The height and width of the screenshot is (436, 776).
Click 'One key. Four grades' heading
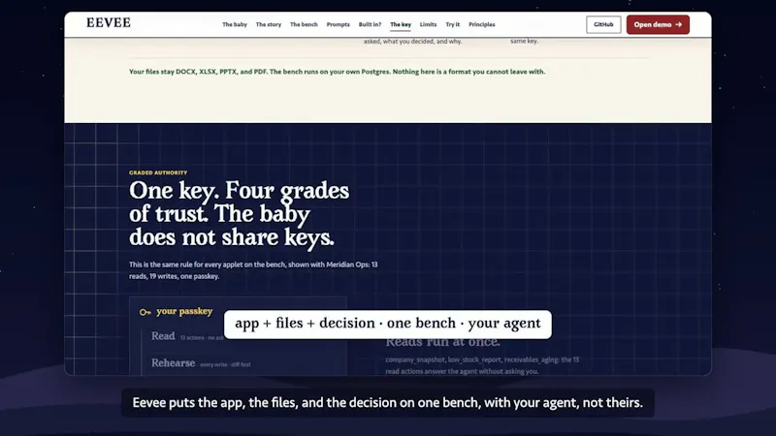point(239,213)
